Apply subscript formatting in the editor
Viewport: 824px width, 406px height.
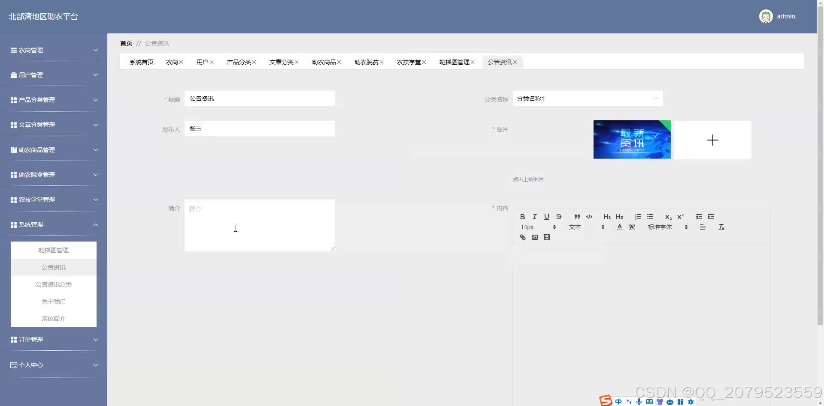(668, 217)
